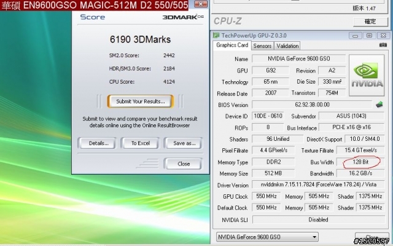393x246 pixels.
Task: Click the Release Date value 2007
Action: (270, 93)
